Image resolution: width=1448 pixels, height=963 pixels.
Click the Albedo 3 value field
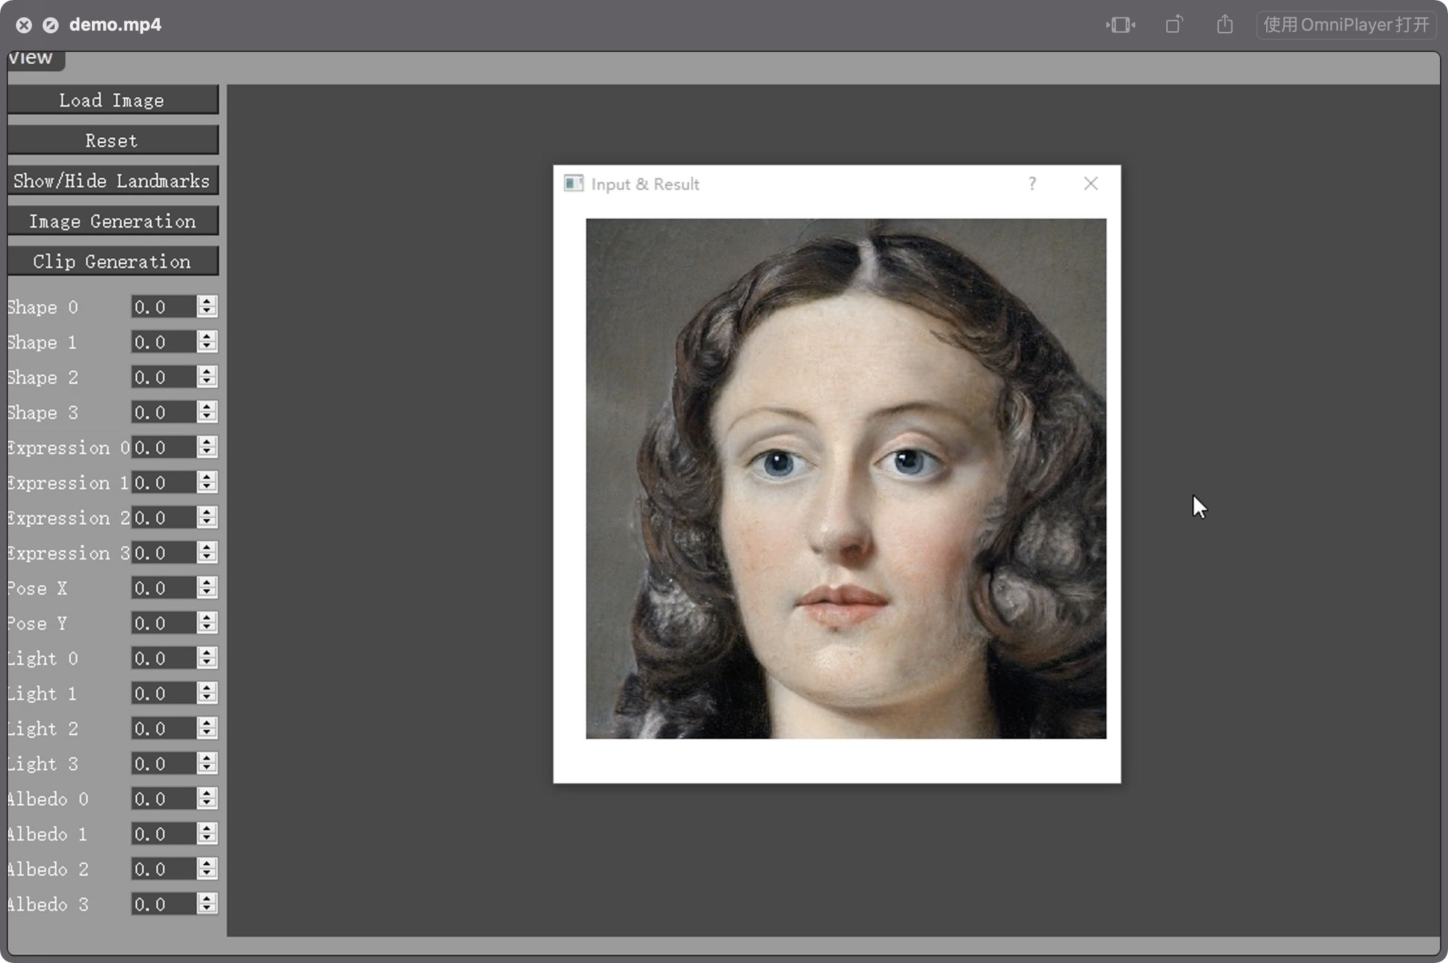(x=163, y=904)
